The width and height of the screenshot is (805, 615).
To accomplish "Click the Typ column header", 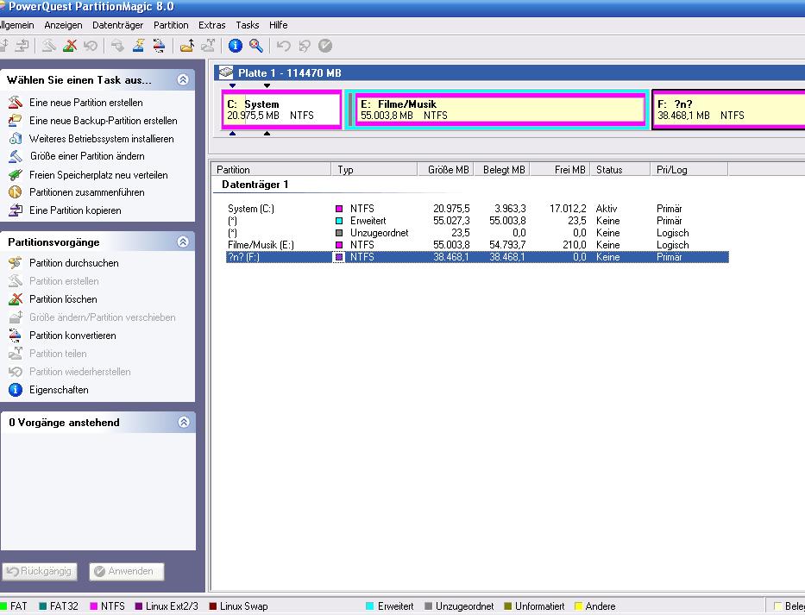I will pyautogui.click(x=374, y=169).
